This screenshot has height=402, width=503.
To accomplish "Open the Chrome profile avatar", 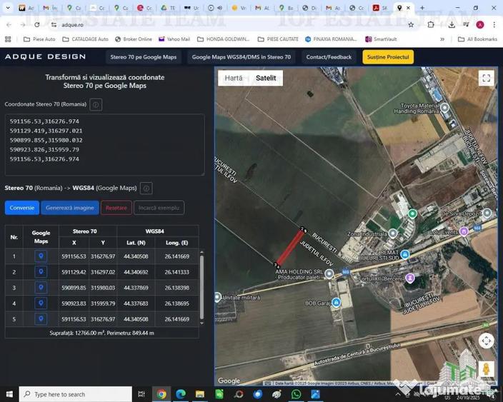I will click(480, 25).
